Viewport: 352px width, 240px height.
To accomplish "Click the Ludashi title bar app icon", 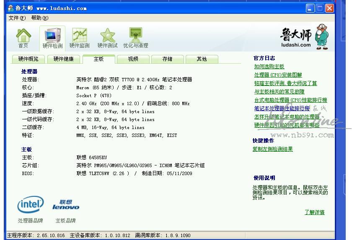I will click(10, 8).
